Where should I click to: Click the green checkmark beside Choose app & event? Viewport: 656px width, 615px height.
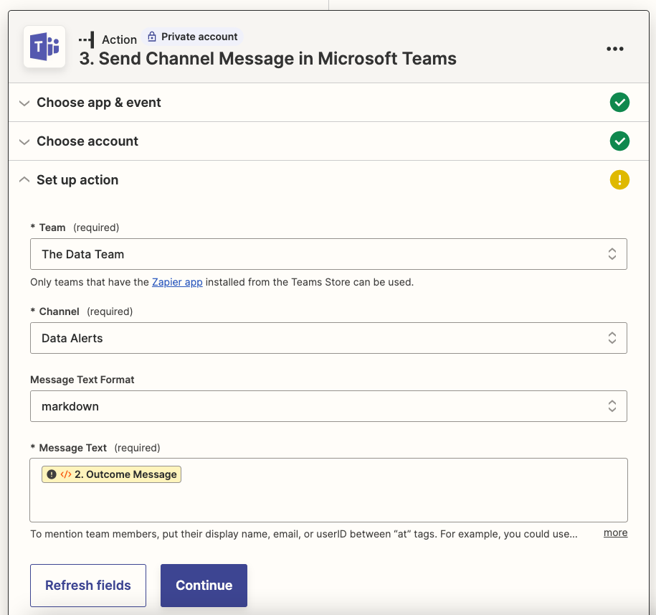619,103
